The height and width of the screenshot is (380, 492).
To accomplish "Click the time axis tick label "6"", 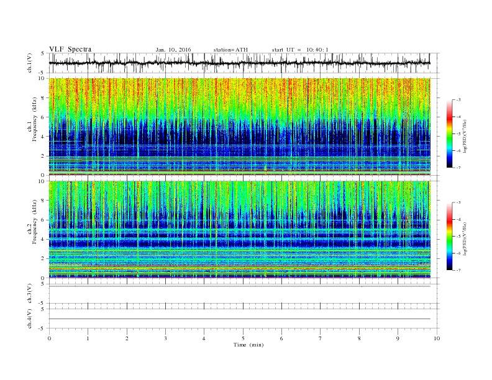I will point(281,338).
